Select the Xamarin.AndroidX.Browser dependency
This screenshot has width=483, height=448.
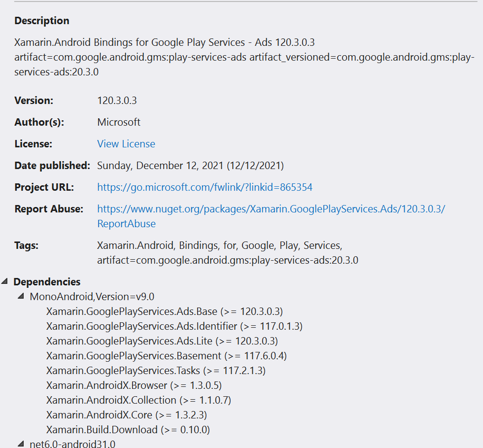(x=133, y=385)
